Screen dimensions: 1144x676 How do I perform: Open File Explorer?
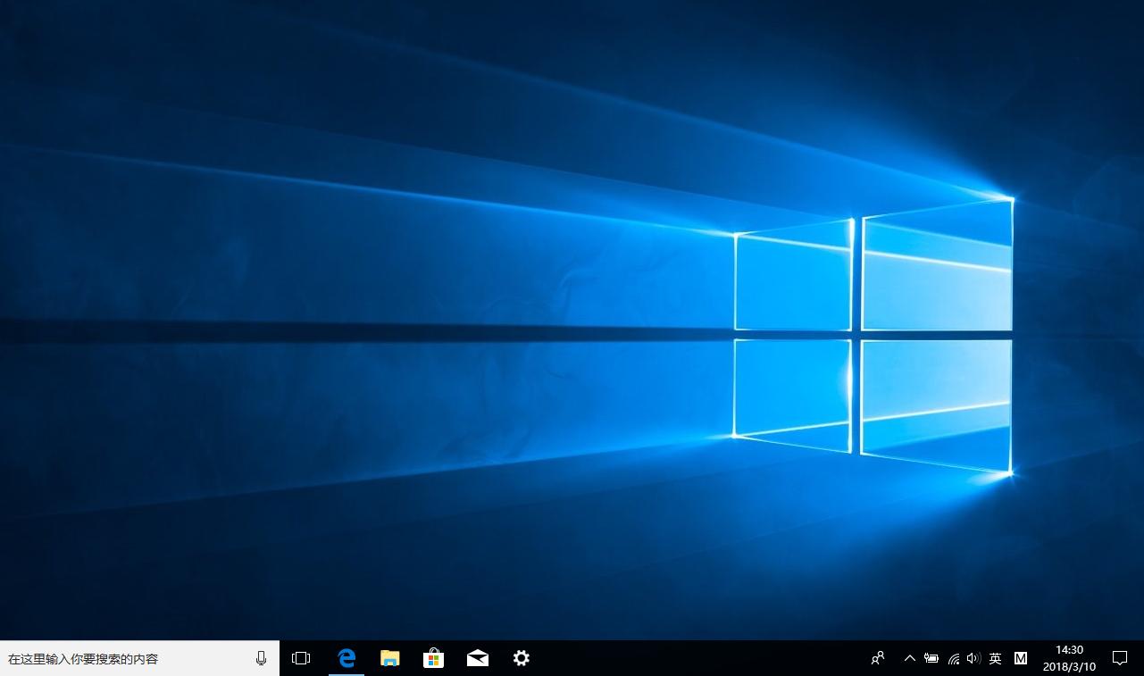(x=389, y=658)
